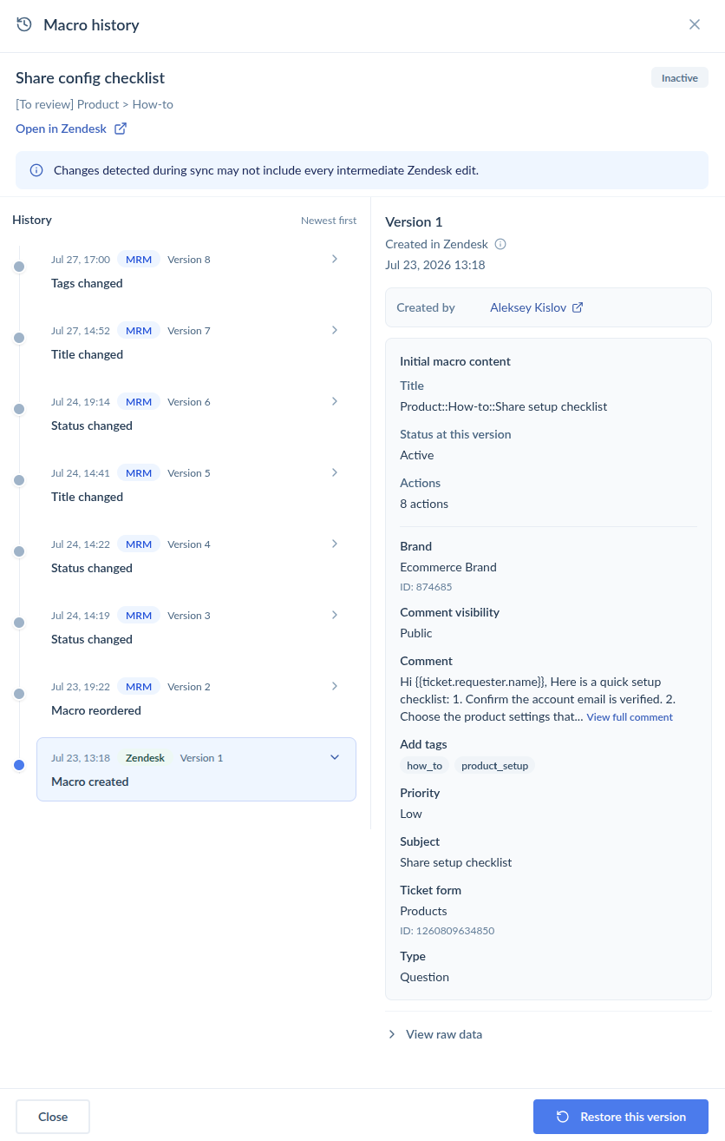Click the timeline dot for Version 1
The image size is (725, 1141).
point(19,765)
